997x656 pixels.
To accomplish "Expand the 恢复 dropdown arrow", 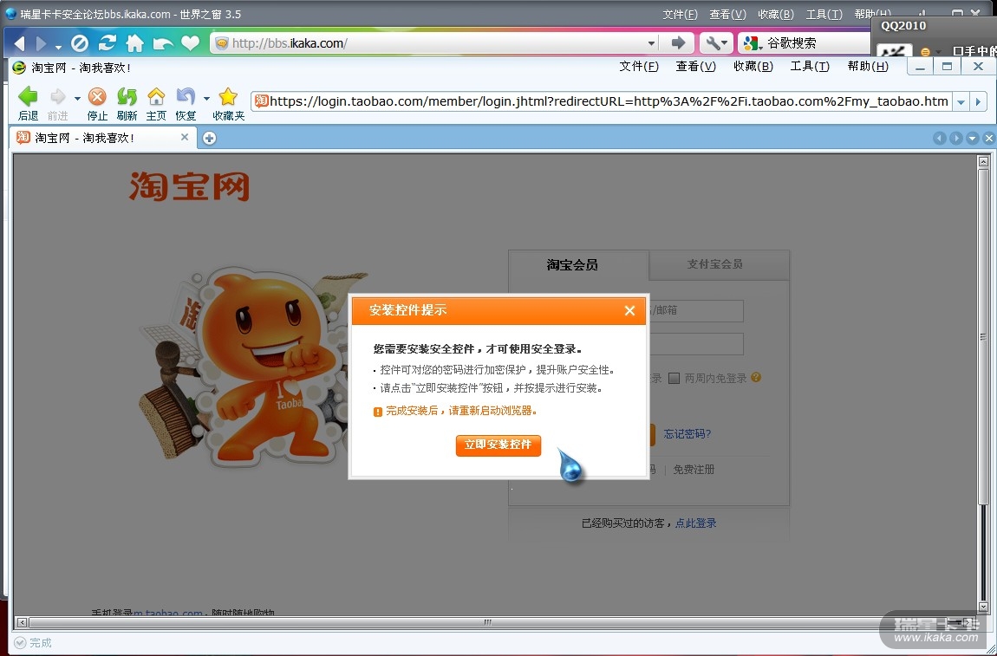I will pos(206,99).
